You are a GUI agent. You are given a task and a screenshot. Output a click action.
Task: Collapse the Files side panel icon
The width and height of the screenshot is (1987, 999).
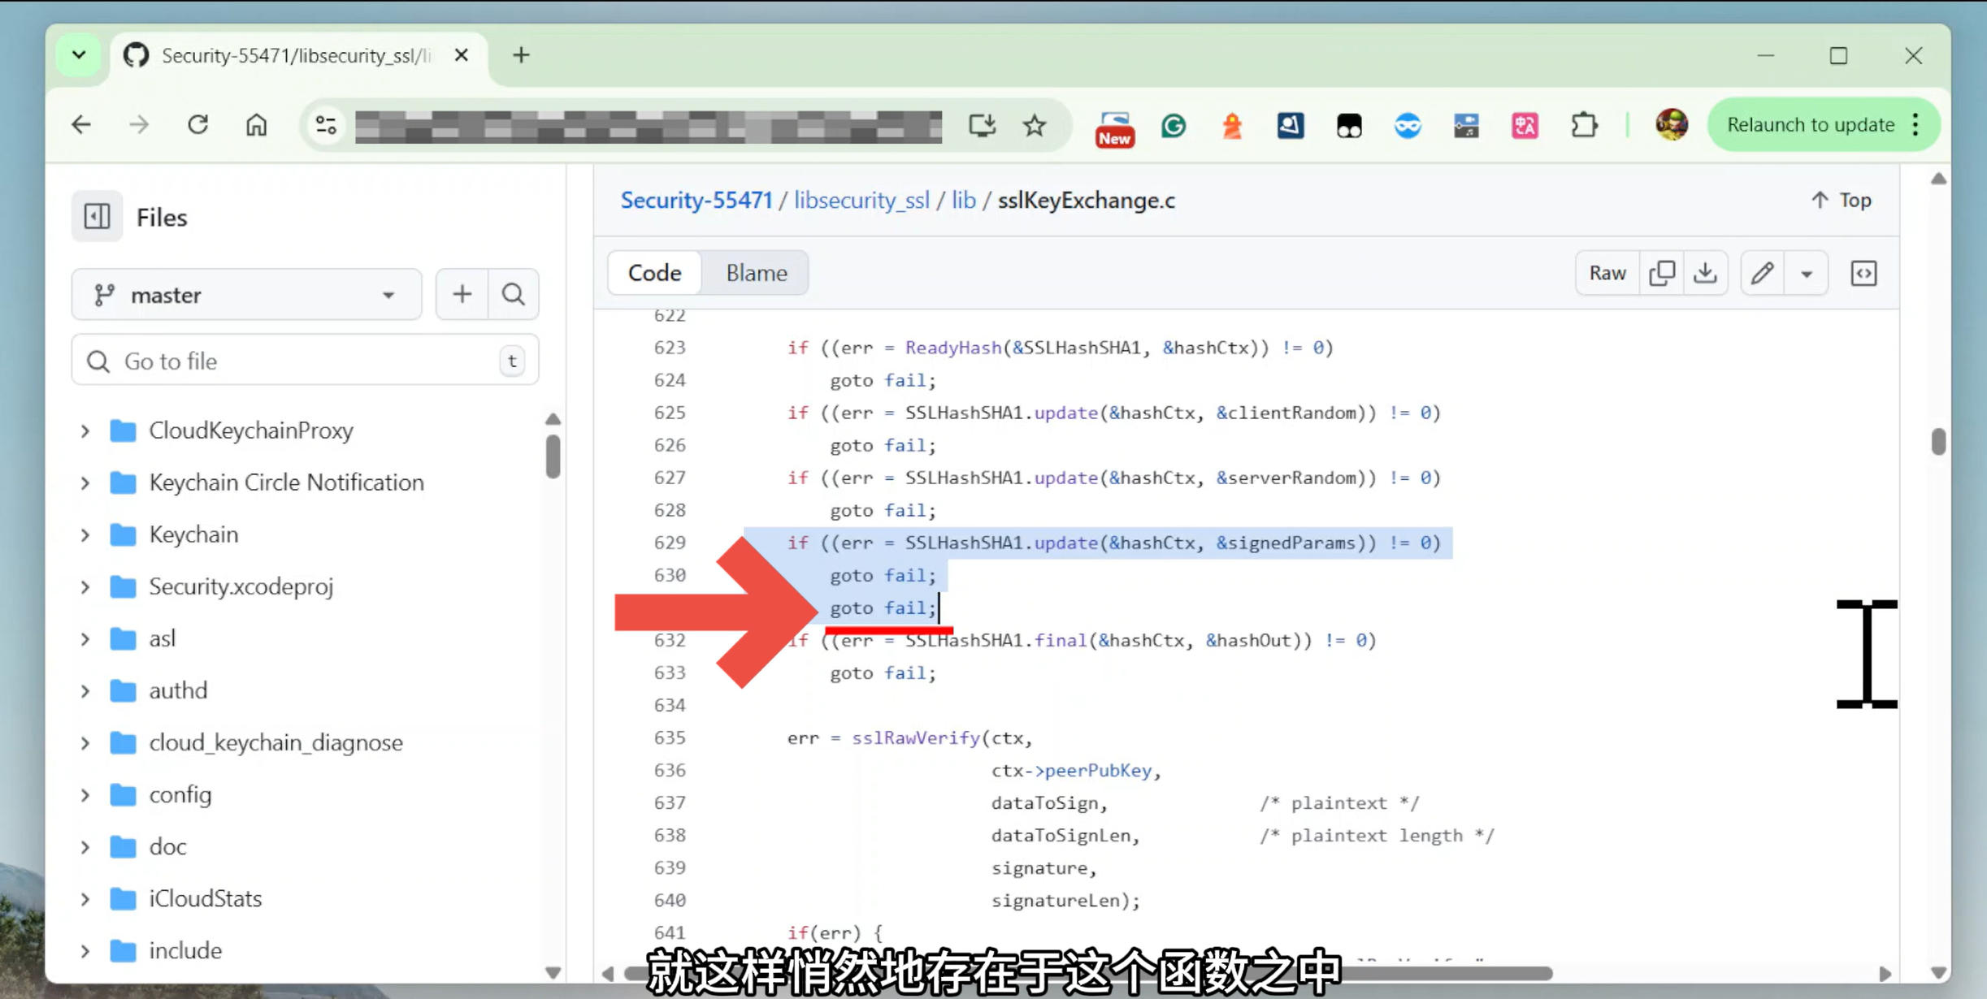click(97, 216)
